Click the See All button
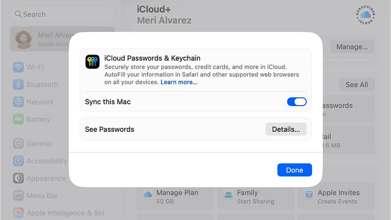 pyautogui.click(x=356, y=85)
